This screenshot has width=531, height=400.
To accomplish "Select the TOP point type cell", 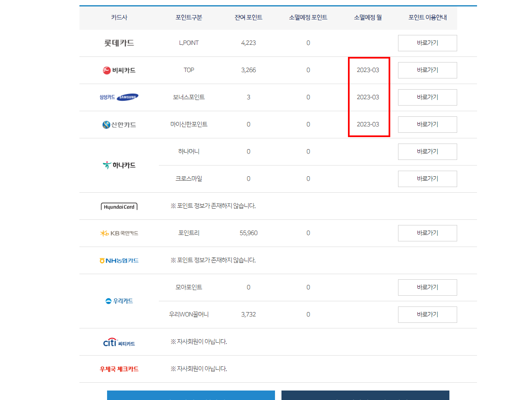I will (189, 70).
